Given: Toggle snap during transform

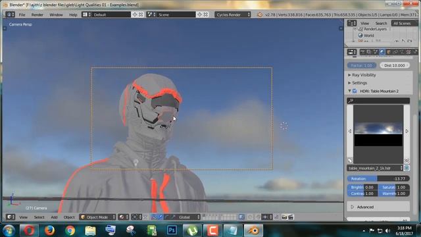Looking at the screenshot, I should pyautogui.click(x=258, y=217).
